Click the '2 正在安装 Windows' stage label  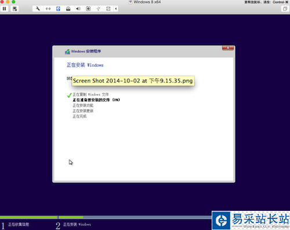pos(73,225)
